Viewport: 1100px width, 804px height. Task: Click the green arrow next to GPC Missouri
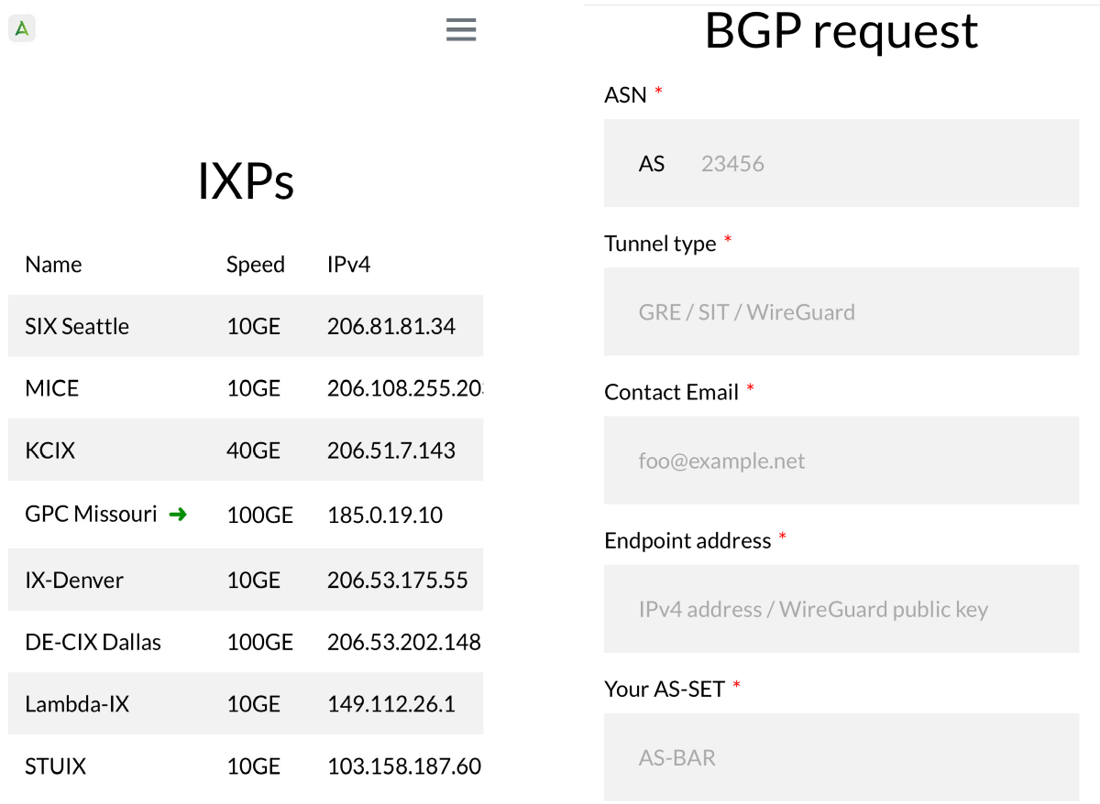point(179,515)
